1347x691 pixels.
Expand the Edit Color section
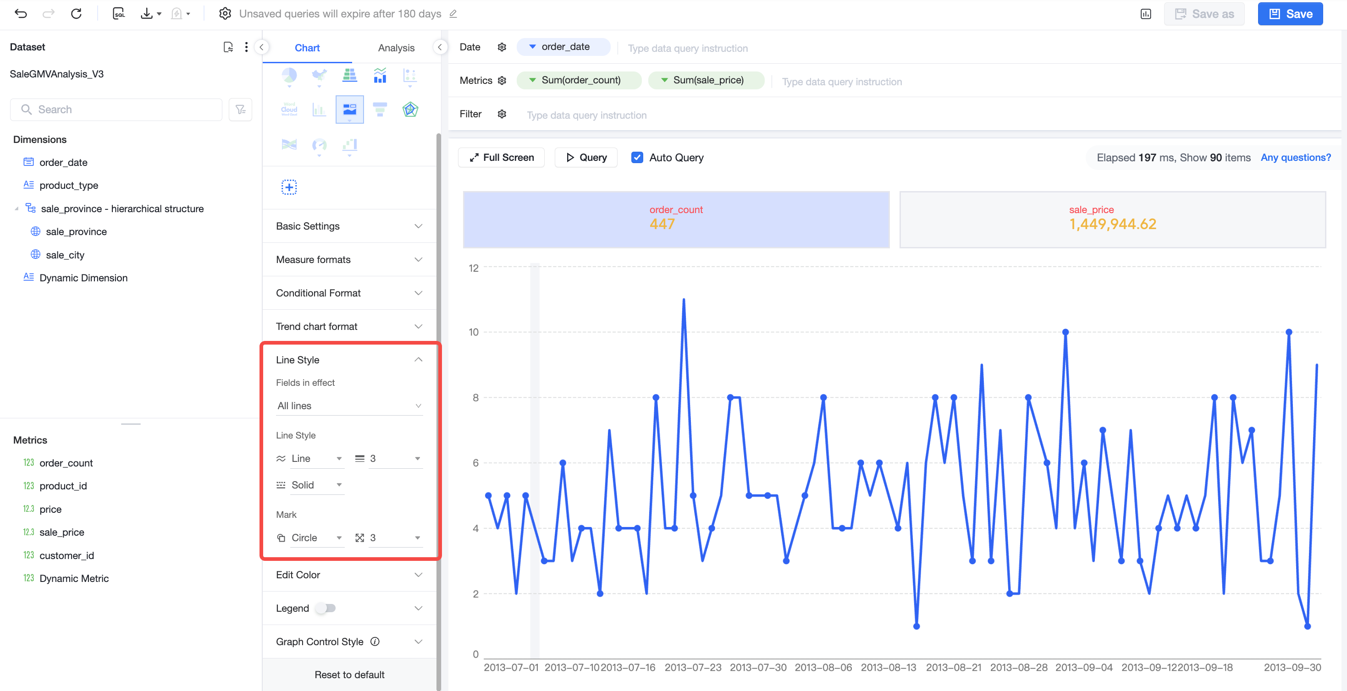point(349,575)
